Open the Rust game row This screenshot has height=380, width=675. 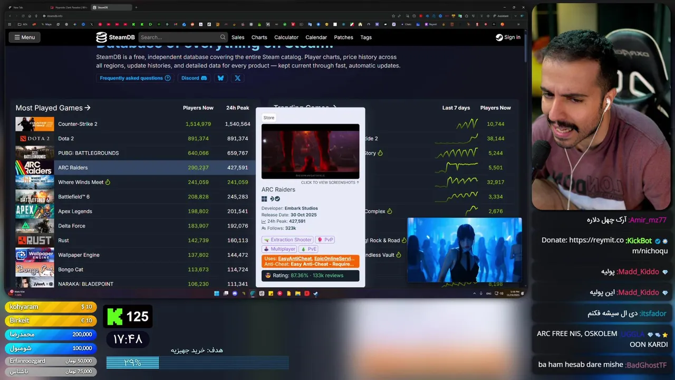135,240
